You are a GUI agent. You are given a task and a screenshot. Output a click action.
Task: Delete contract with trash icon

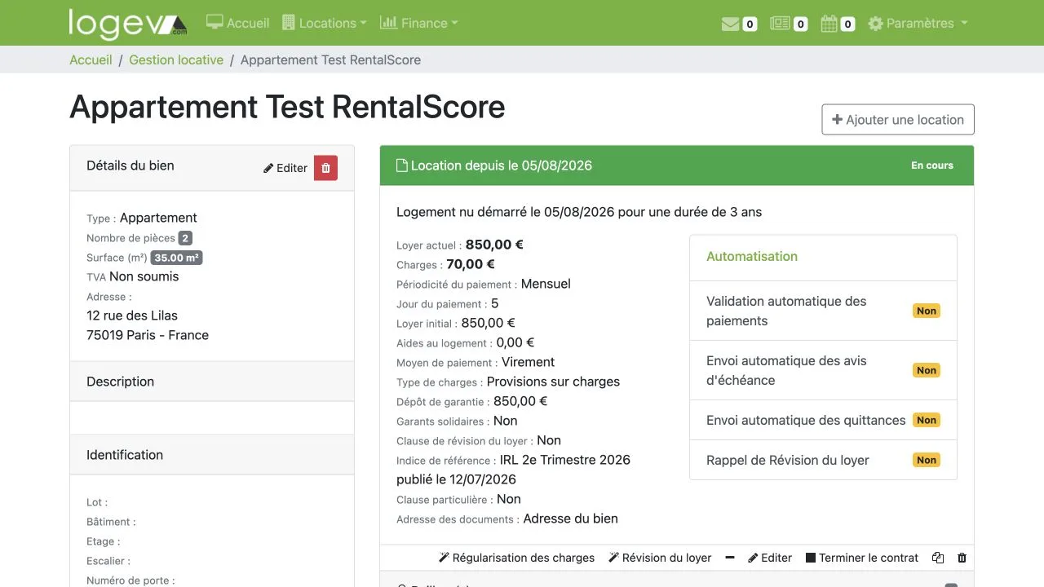tap(962, 558)
